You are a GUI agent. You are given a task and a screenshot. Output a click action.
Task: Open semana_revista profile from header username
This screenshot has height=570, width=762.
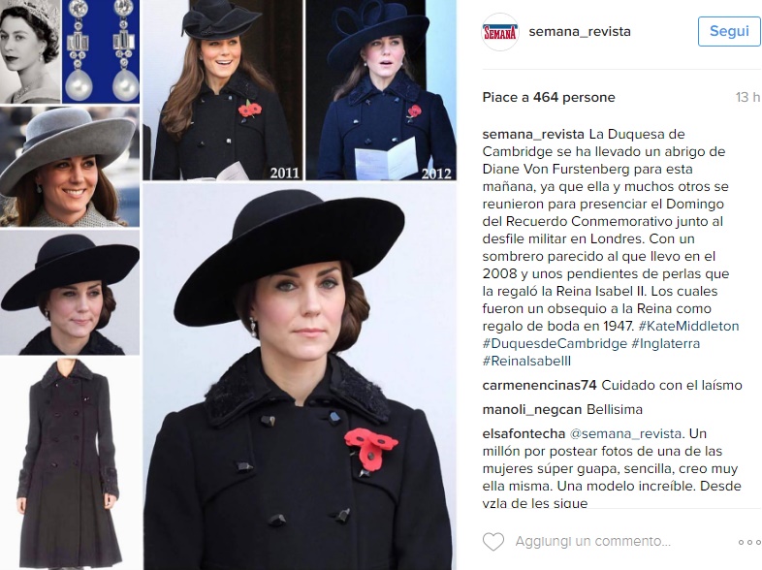click(x=580, y=32)
